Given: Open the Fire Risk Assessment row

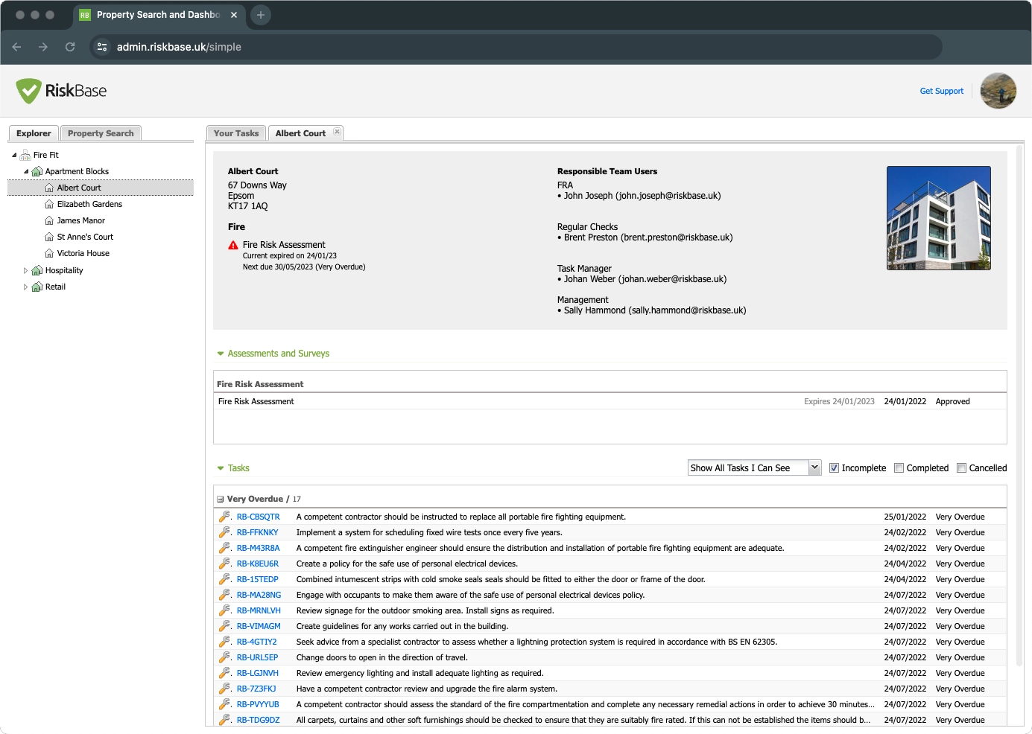Looking at the screenshot, I should (610, 401).
